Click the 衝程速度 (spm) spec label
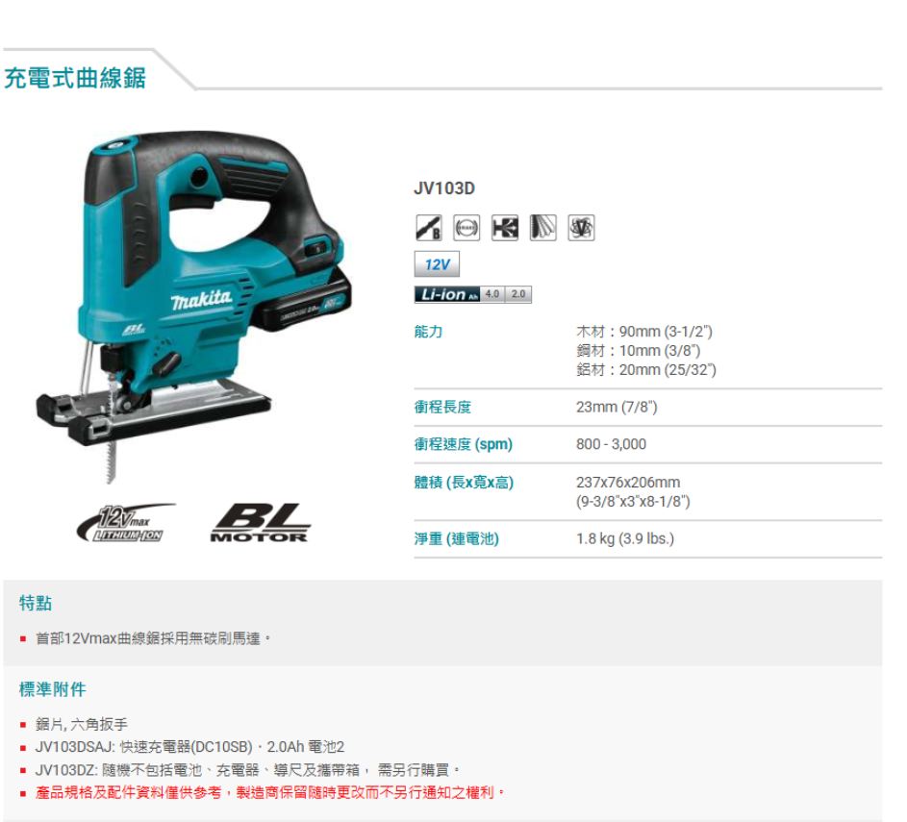 pos(464,444)
